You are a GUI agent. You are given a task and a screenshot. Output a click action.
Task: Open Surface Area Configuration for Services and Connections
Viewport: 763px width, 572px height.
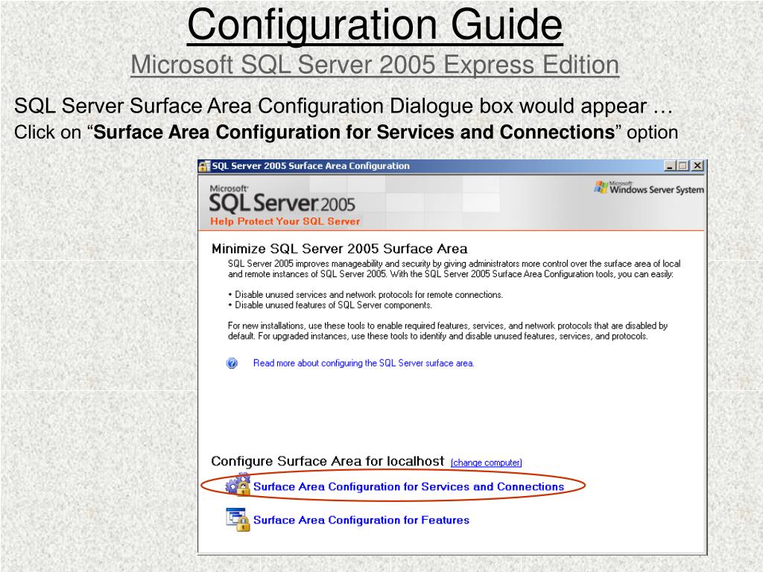pyautogui.click(x=408, y=486)
